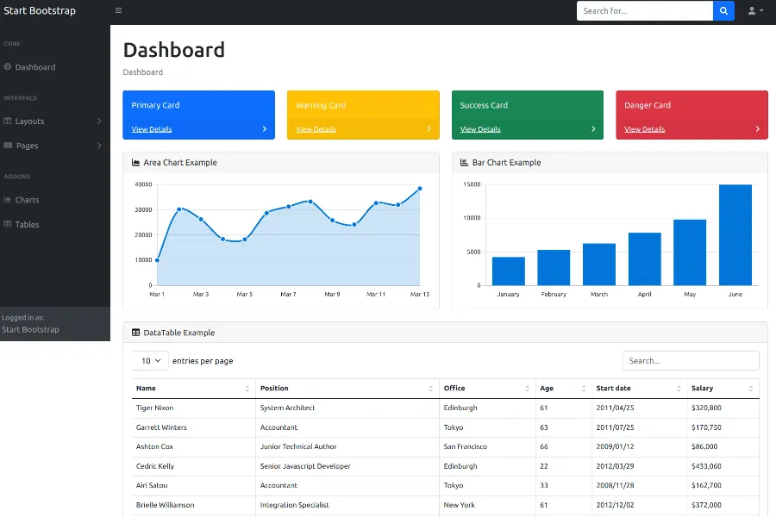Click the Tables icon in sidebar

coord(8,224)
